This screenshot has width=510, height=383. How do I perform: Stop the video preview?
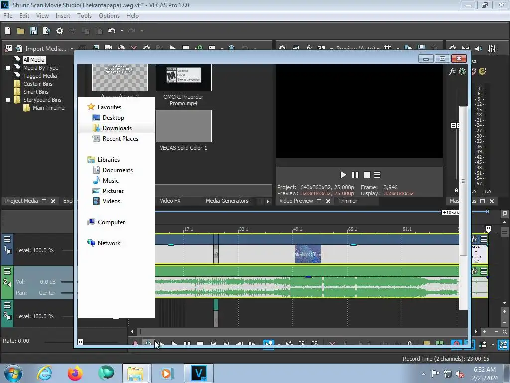367,175
